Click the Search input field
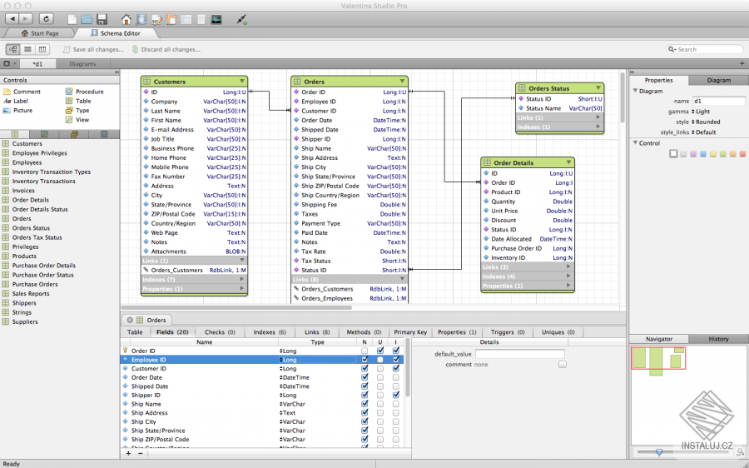This screenshot has width=749, height=468. [x=705, y=49]
